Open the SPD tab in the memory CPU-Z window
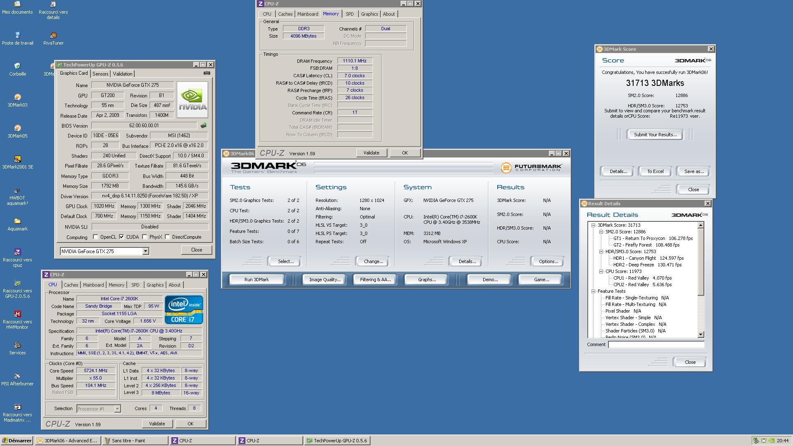The height and width of the screenshot is (446, 793). [x=349, y=14]
